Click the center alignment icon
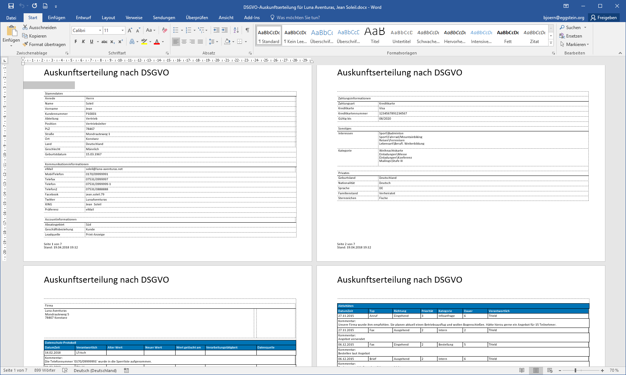 [x=184, y=42]
